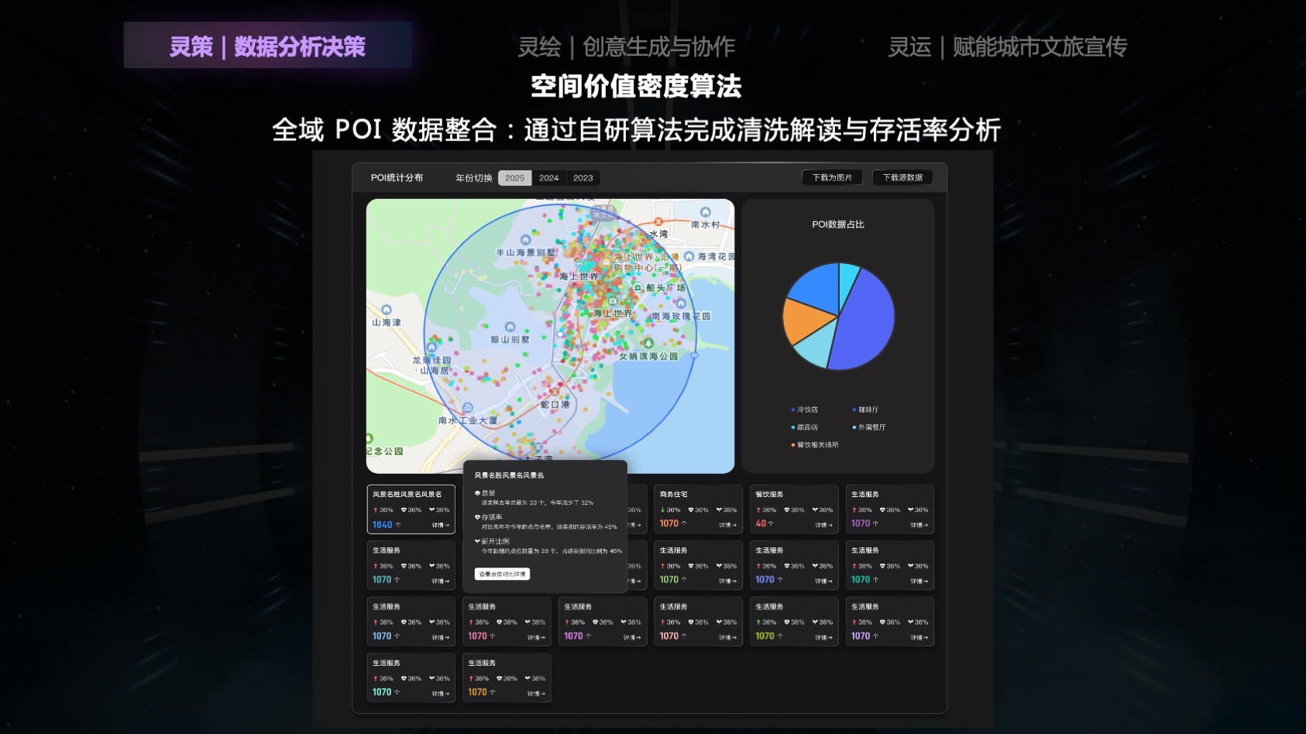Click the heart survival icon on 生活服务 card

[882, 510]
